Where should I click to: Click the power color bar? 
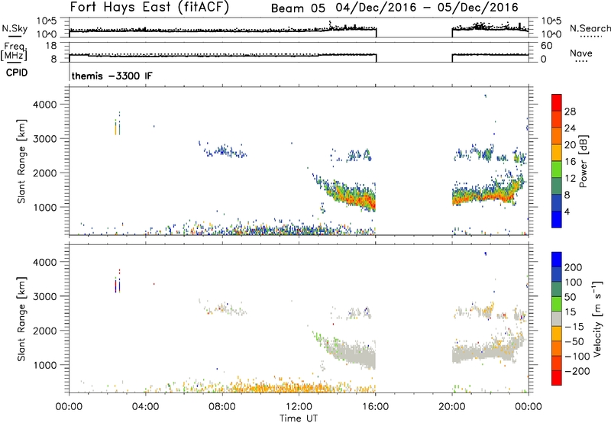[557, 160]
